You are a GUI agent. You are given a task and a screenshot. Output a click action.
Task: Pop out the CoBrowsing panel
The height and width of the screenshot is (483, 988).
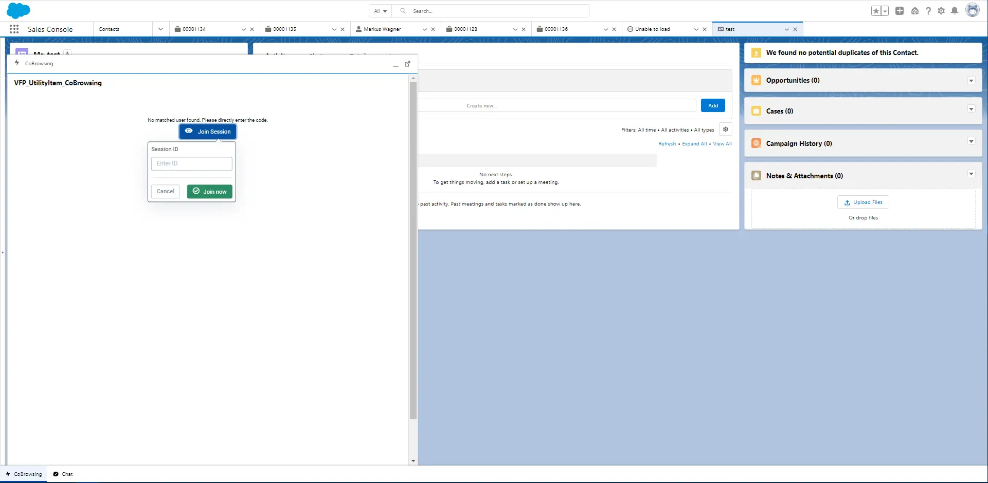[408, 64]
